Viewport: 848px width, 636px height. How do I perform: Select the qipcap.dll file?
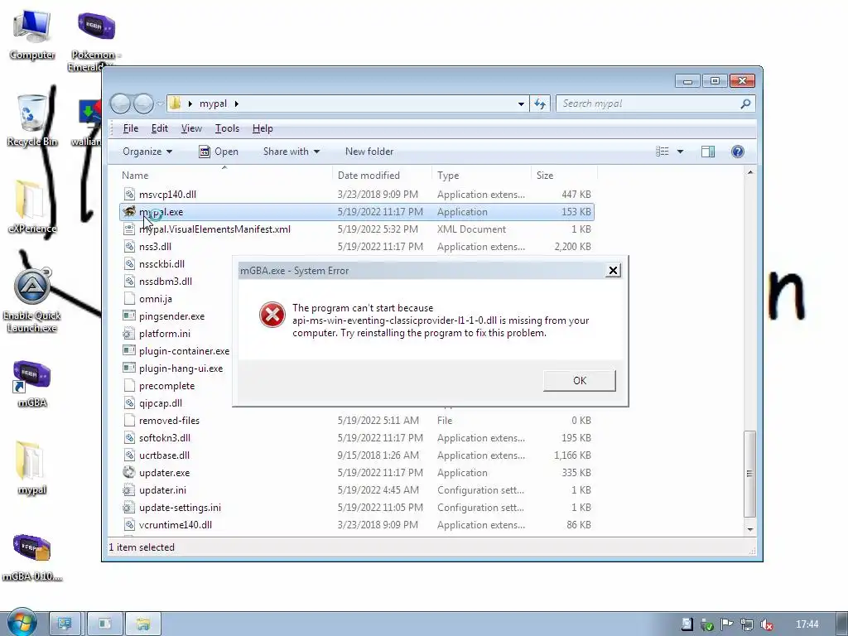160,403
